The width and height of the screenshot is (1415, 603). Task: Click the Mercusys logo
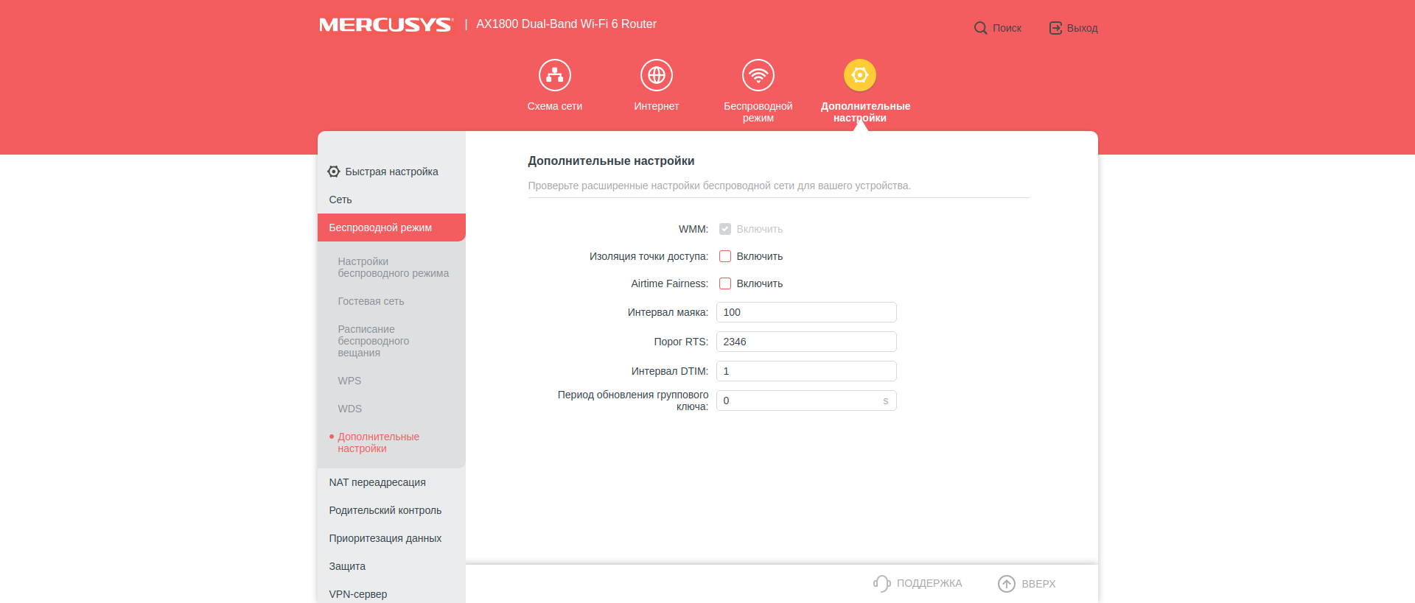click(x=385, y=25)
